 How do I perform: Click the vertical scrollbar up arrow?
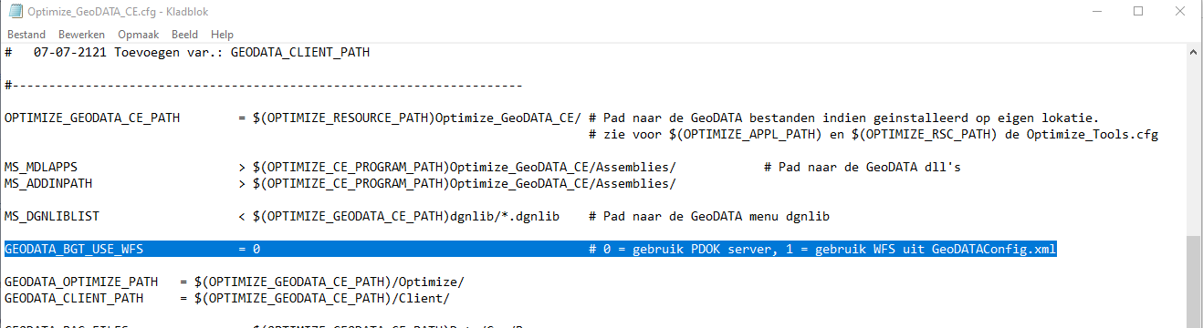tap(1194, 52)
